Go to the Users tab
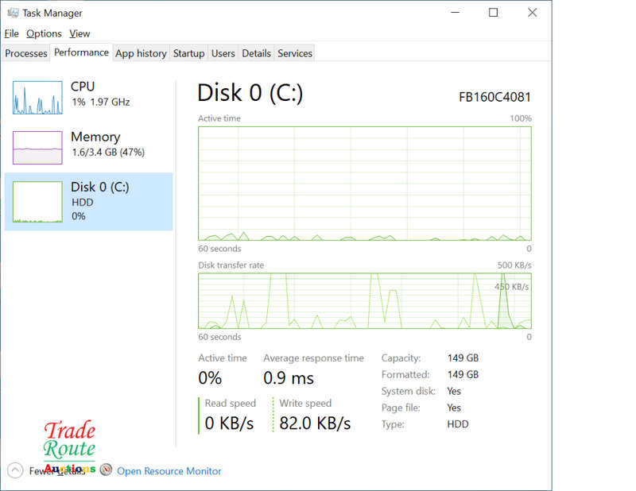This screenshot has width=636, height=491. coord(223,53)
